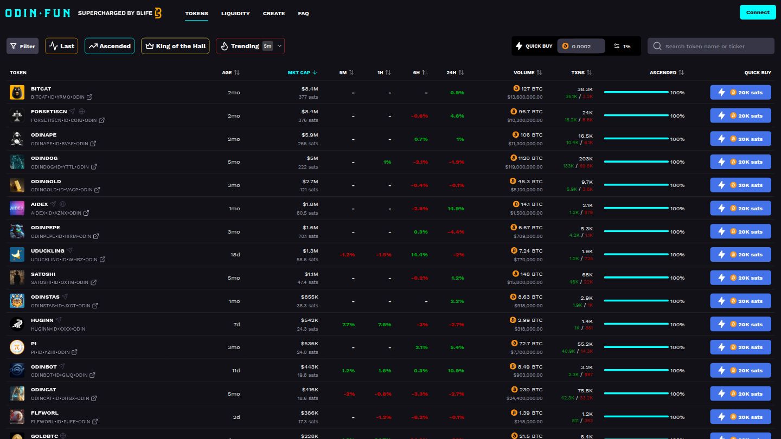
Task: Sort by 24H change column
Action: 455,73
